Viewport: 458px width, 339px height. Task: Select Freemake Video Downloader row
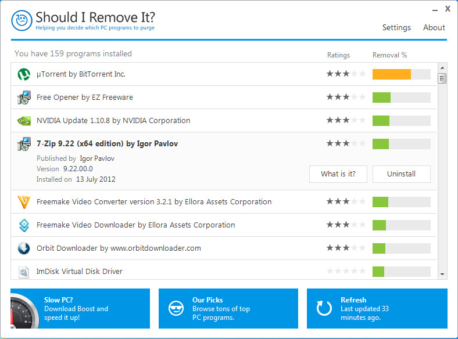point(224,225)
